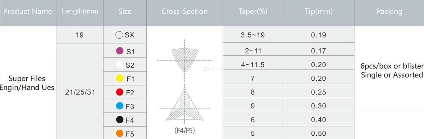Click the red F2 color dot
424x139 pixels.
pyautogui.click(x=120, y=92)
